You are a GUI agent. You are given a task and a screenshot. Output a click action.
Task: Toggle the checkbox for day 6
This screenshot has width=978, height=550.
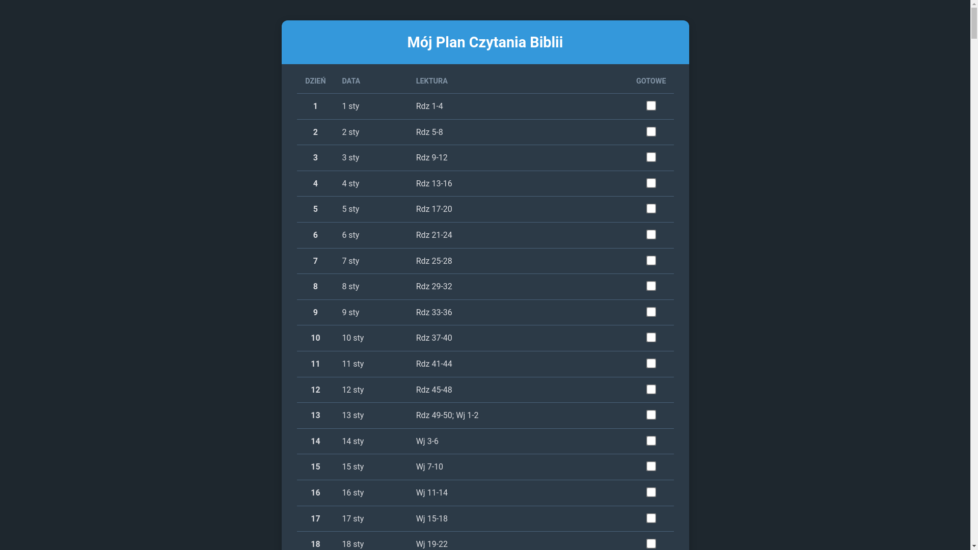pyautogui.click(x=651, y=235)
